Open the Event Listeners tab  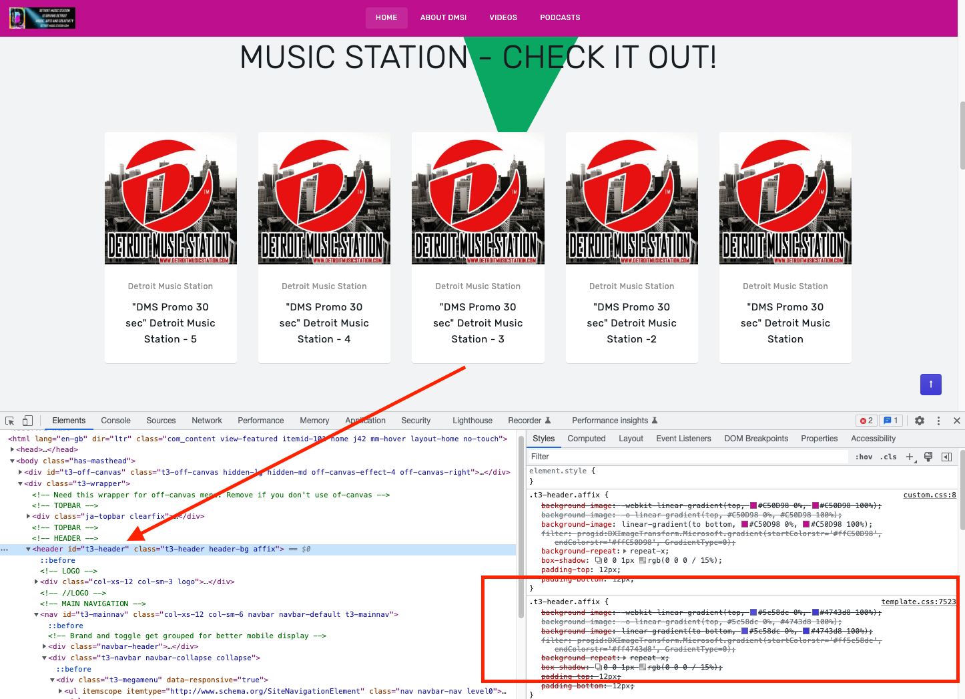684,439
